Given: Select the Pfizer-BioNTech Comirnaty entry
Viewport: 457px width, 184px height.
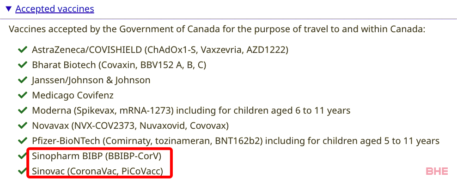Looking at the screenshot, I should click(x=236, y=141).
